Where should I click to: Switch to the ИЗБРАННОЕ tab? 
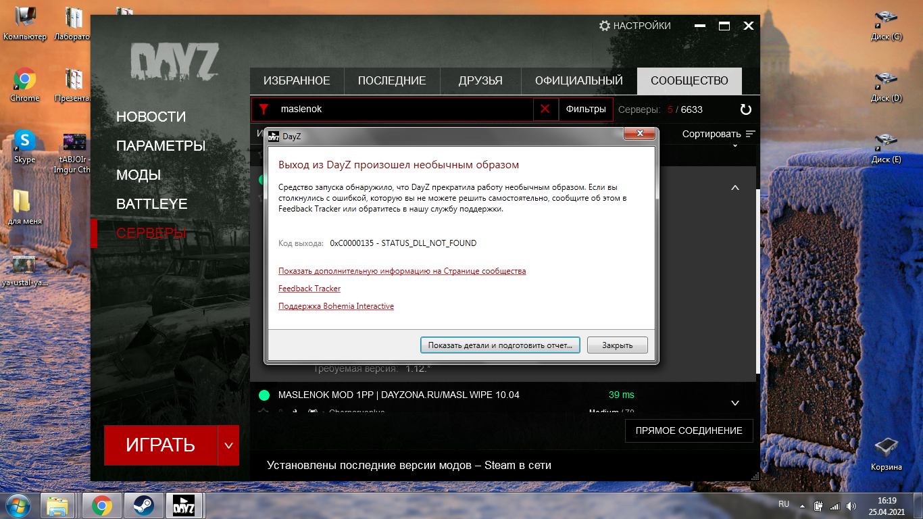pos(297,80)
